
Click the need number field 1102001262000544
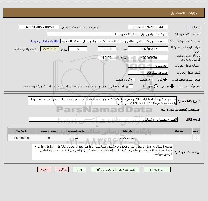click(x=148, y=27)
